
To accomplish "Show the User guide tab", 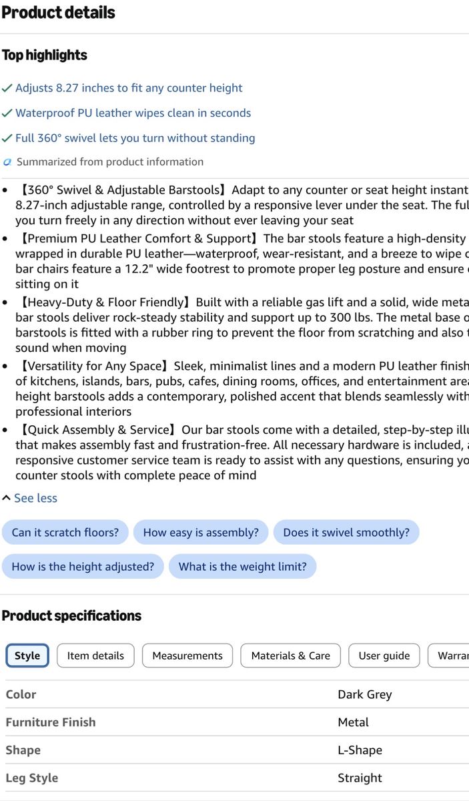I will click(384, 655).
